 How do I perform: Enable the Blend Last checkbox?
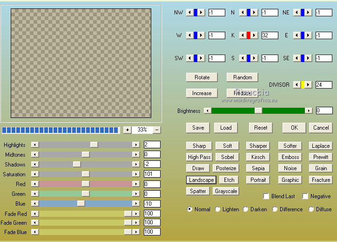pyautogui.click(x=266, y=196)
